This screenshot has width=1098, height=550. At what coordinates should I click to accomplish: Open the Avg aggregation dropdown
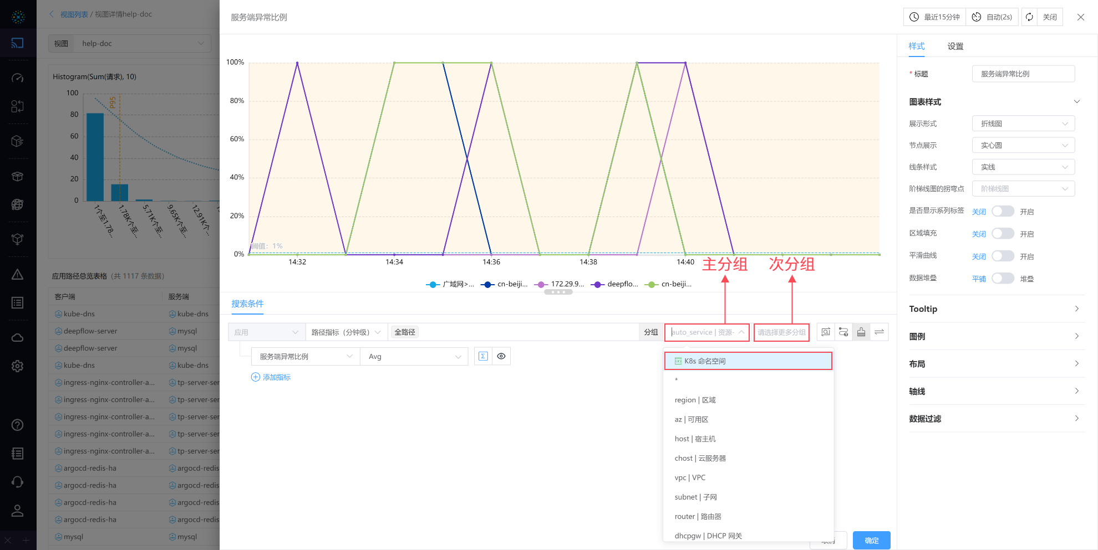click(x=414, y=357)
